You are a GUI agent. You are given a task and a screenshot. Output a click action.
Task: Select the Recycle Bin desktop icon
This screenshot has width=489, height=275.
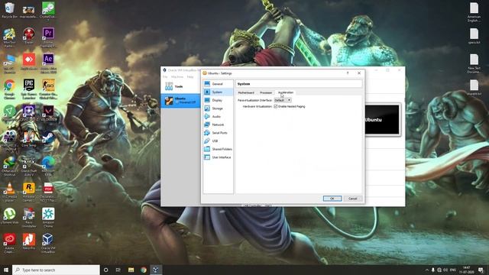tap(10, 10)
